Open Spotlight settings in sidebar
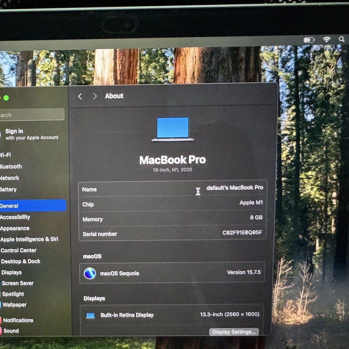This screenshot has height=349, width=349. coord(13,294)
